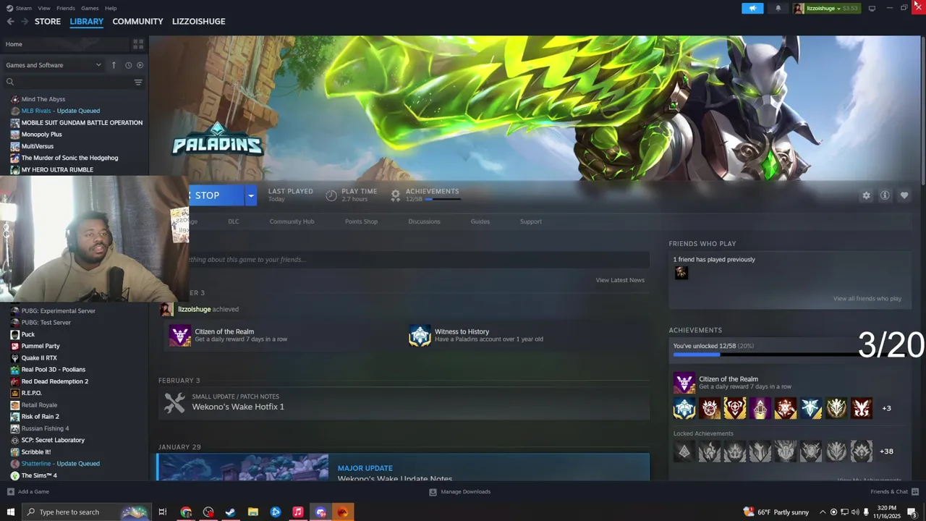Open Manage Downloads
926x521 pixels.
coord(460,492)
